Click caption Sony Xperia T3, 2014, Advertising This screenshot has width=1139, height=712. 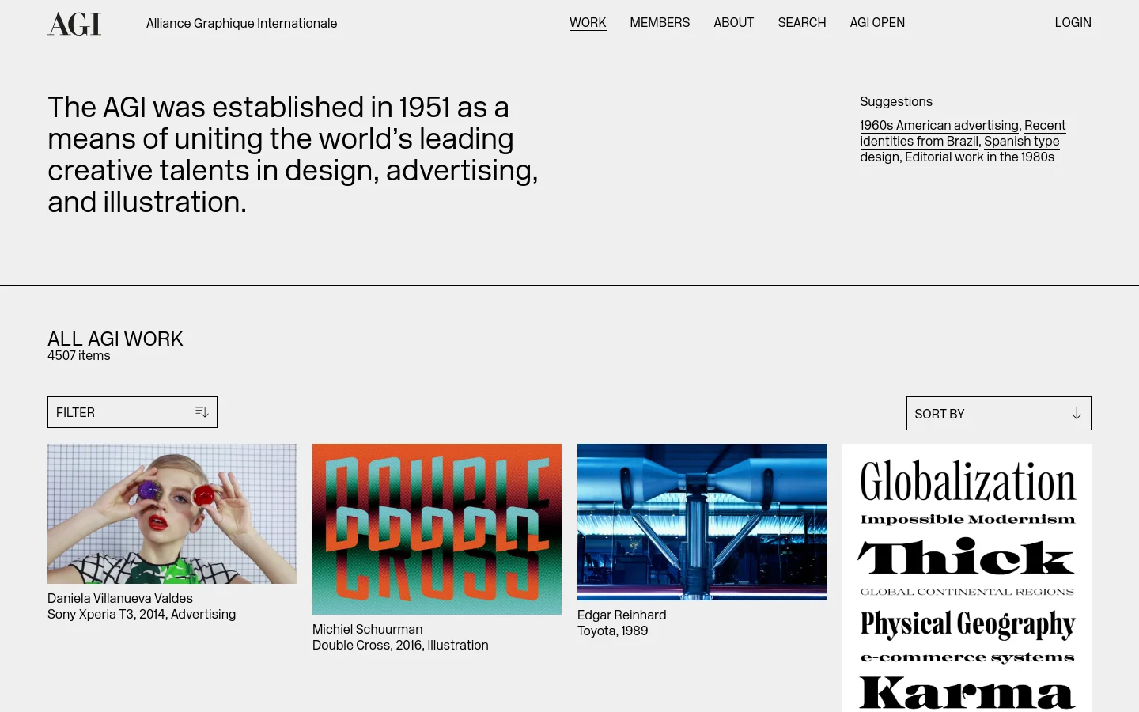tap(142, 614)
